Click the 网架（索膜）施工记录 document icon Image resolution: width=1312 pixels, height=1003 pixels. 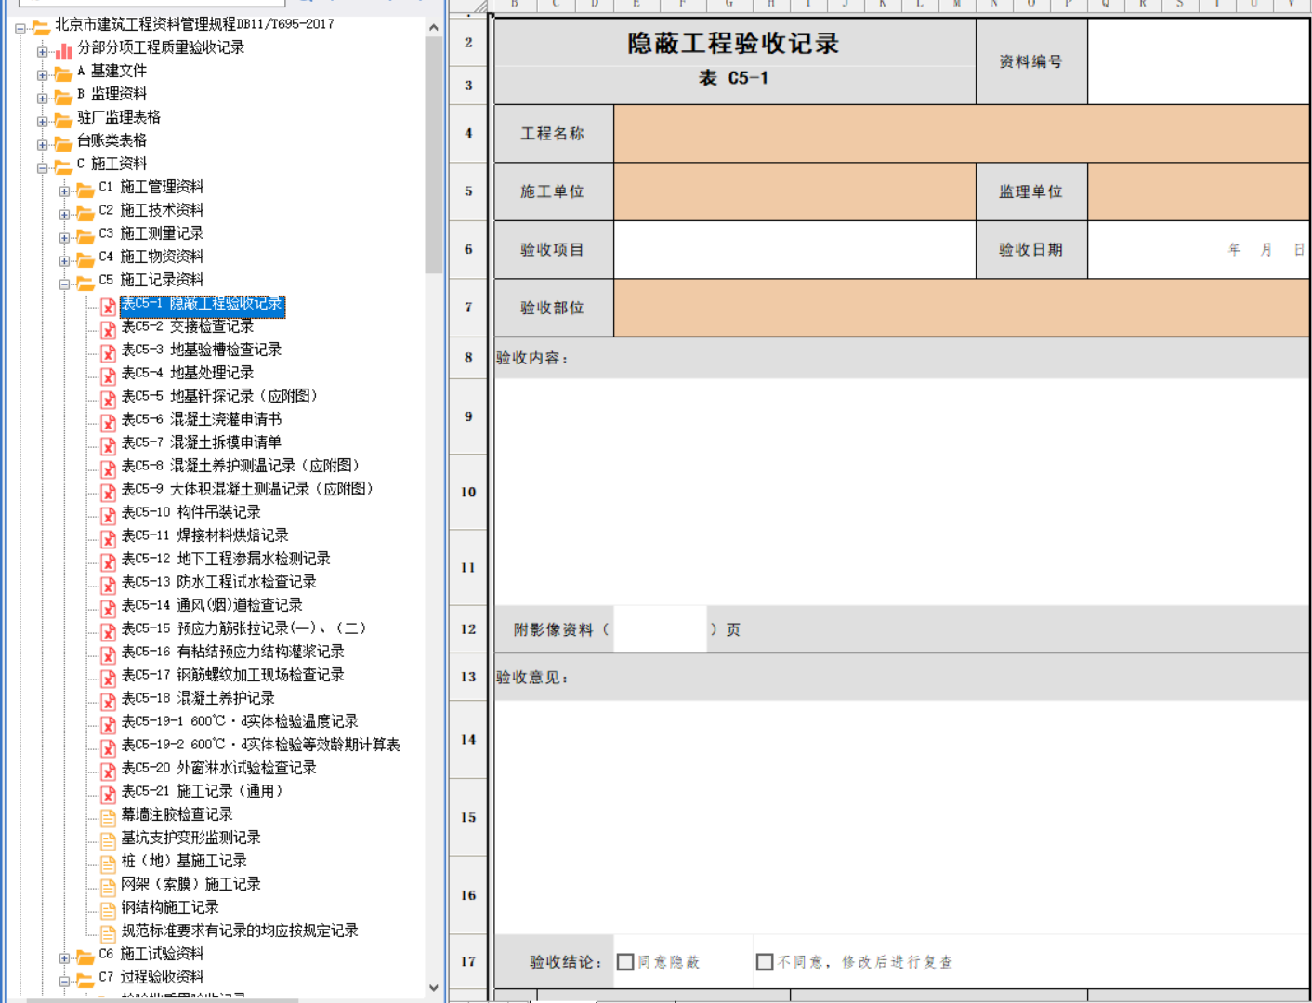109,887
